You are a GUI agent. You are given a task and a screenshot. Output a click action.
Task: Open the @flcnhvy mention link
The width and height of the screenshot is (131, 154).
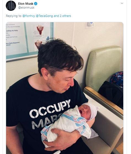point(29,16)
